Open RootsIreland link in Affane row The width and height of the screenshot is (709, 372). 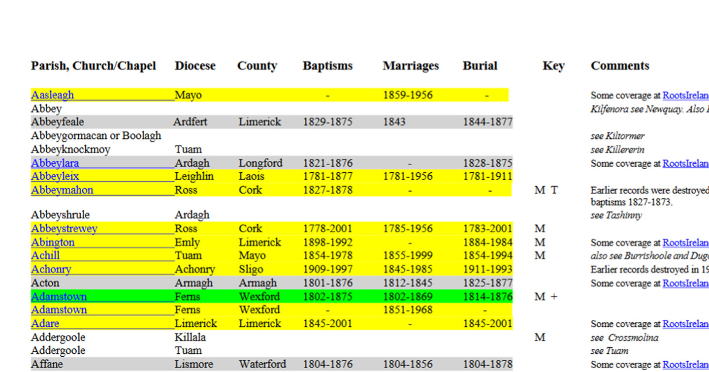click(x=686, y=364)
